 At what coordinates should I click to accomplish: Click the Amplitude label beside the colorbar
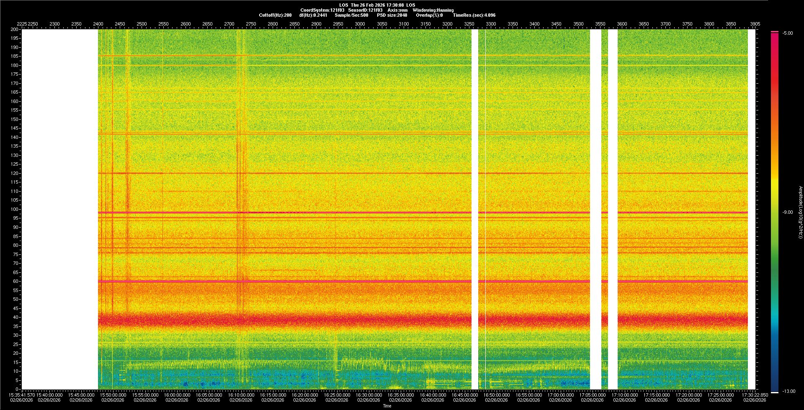[x=800, y=212]
